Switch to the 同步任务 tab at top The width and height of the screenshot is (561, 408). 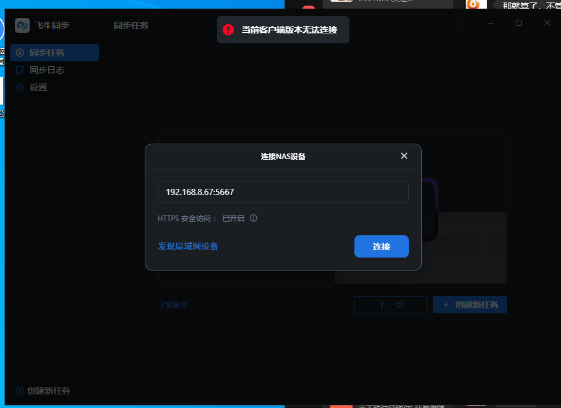(131, 25)
